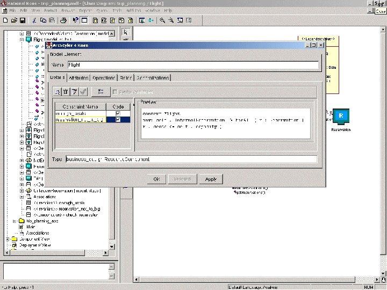Collapse the trip_planning_asc folder node
Viewport: 387px width, 290px height.
click(x=15, y=221)
